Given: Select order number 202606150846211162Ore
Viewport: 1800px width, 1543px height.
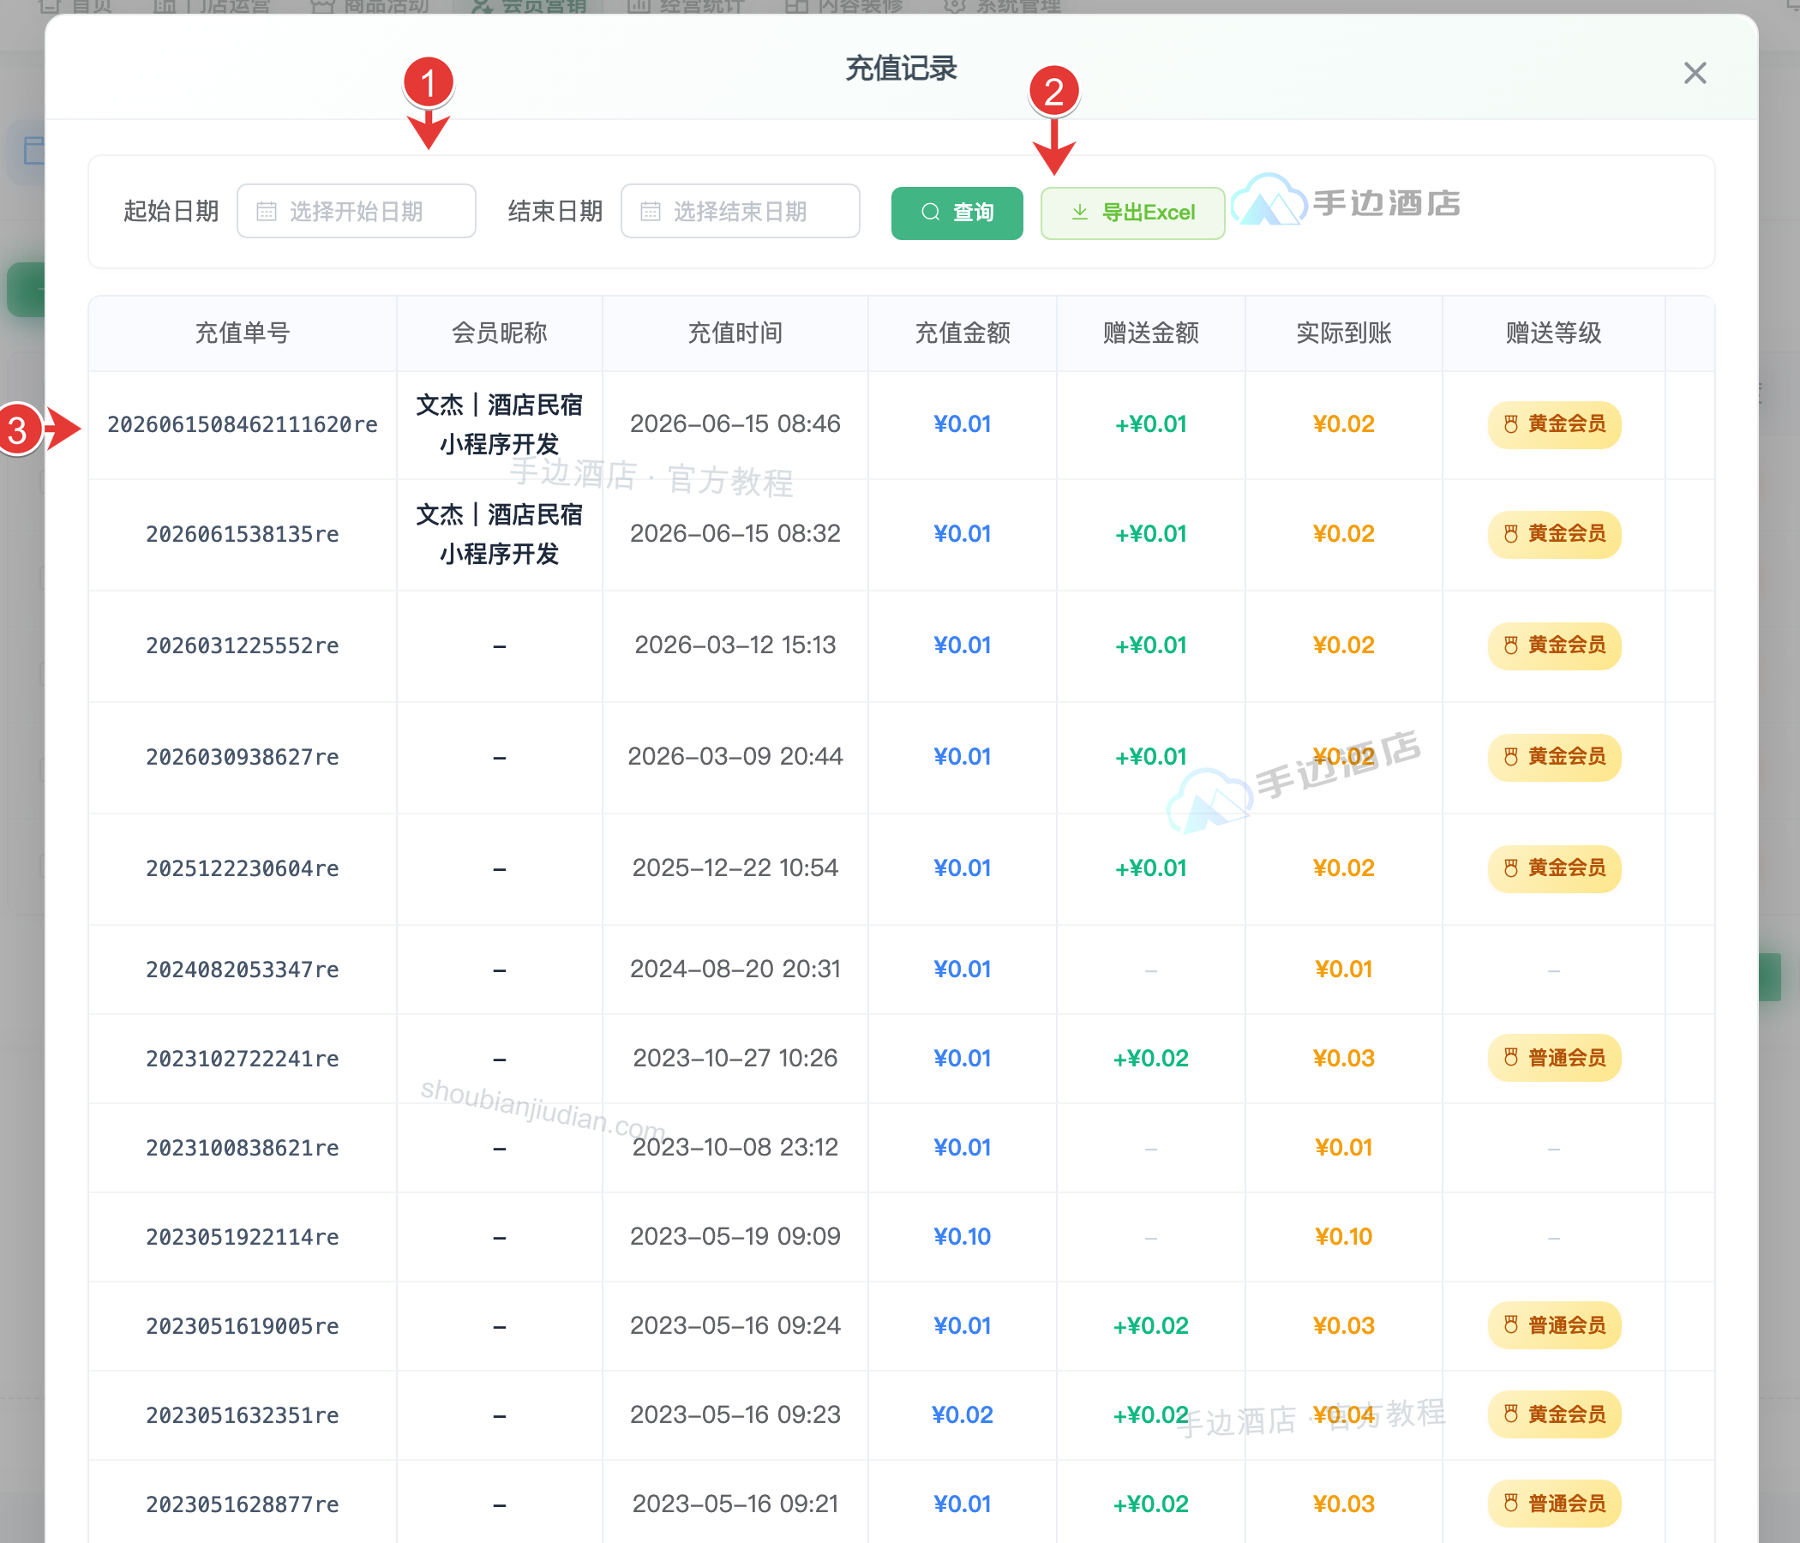Looking at the screenshot, I should 243,424.
